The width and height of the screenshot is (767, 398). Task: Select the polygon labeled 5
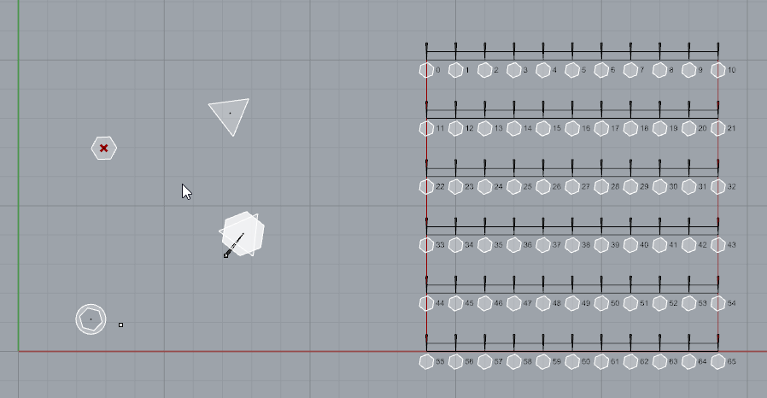point(572,70)
